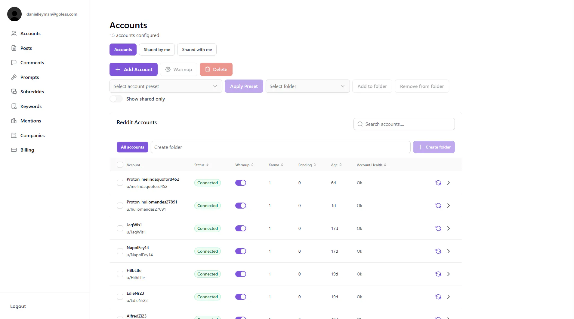Switch to Shared with me tab
The height and width of the screenshot is (319, 574).
click(197, 50)
